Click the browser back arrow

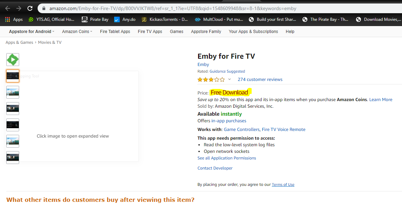(8, 8)
